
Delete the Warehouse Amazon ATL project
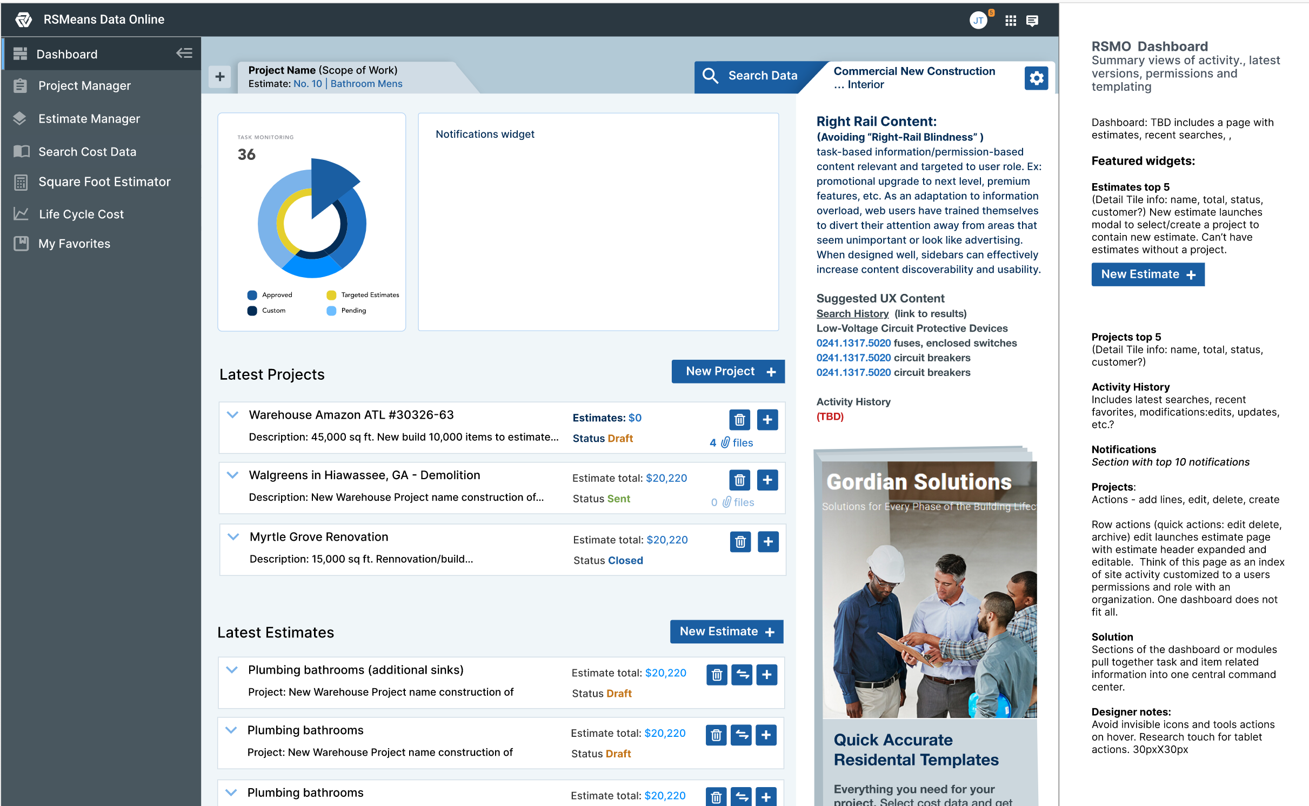pyautogui.click(x=739, y=420)
